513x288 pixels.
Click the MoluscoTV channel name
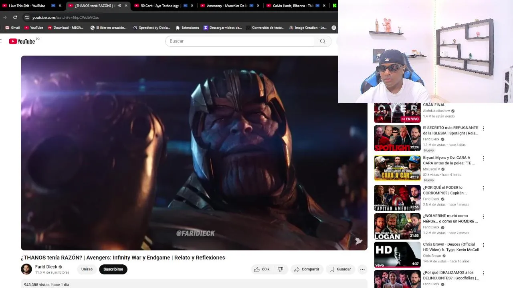pos(431,169)
